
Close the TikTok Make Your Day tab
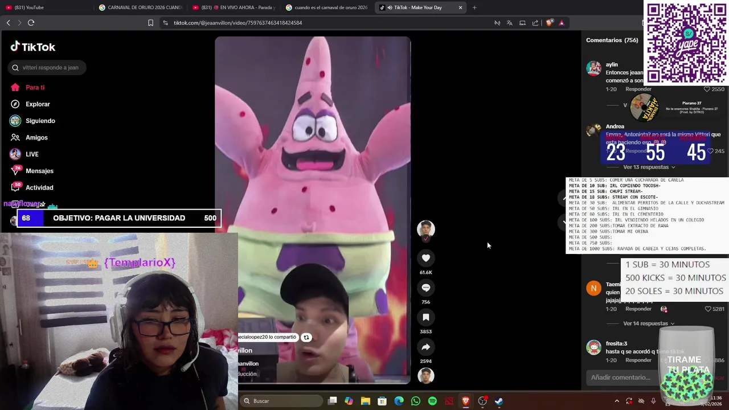[461, 7]
